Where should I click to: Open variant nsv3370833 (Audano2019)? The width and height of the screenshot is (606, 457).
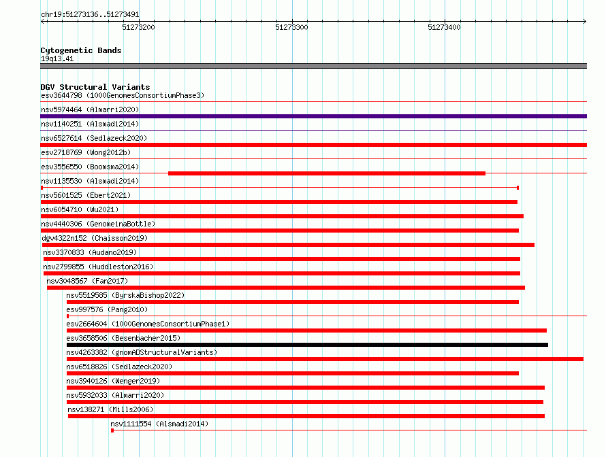(x=90, y=252)
